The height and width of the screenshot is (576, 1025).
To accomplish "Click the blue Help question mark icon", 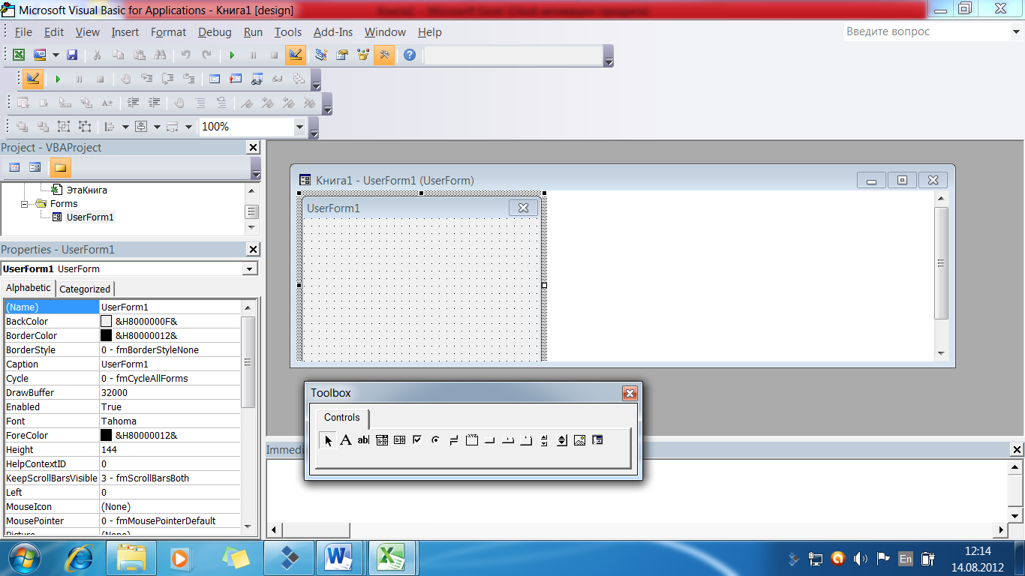I will pos(409,55).
